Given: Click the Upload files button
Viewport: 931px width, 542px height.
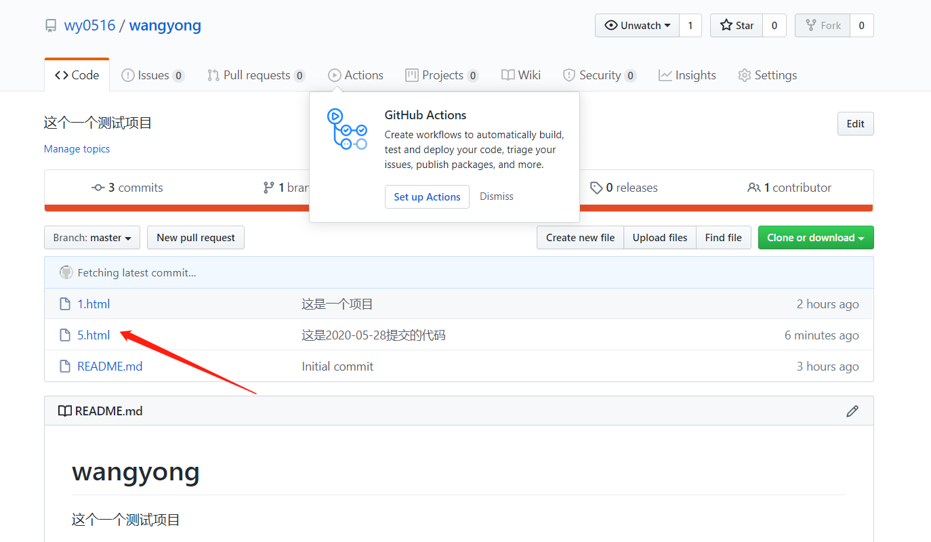Looking at the screenshot, I should [660, 238].
